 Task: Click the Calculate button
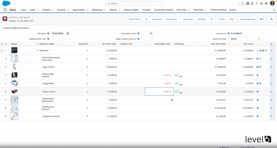[x=202, y=19]
